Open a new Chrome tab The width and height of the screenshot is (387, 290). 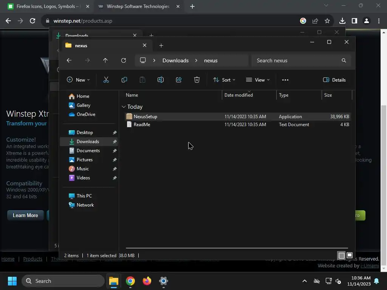[x=192, y=6]
